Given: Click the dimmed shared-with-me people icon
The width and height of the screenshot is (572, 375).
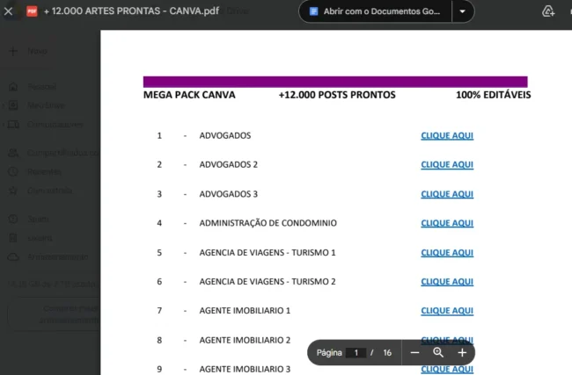Looking at the screenshot, I should tap(13, 153).
